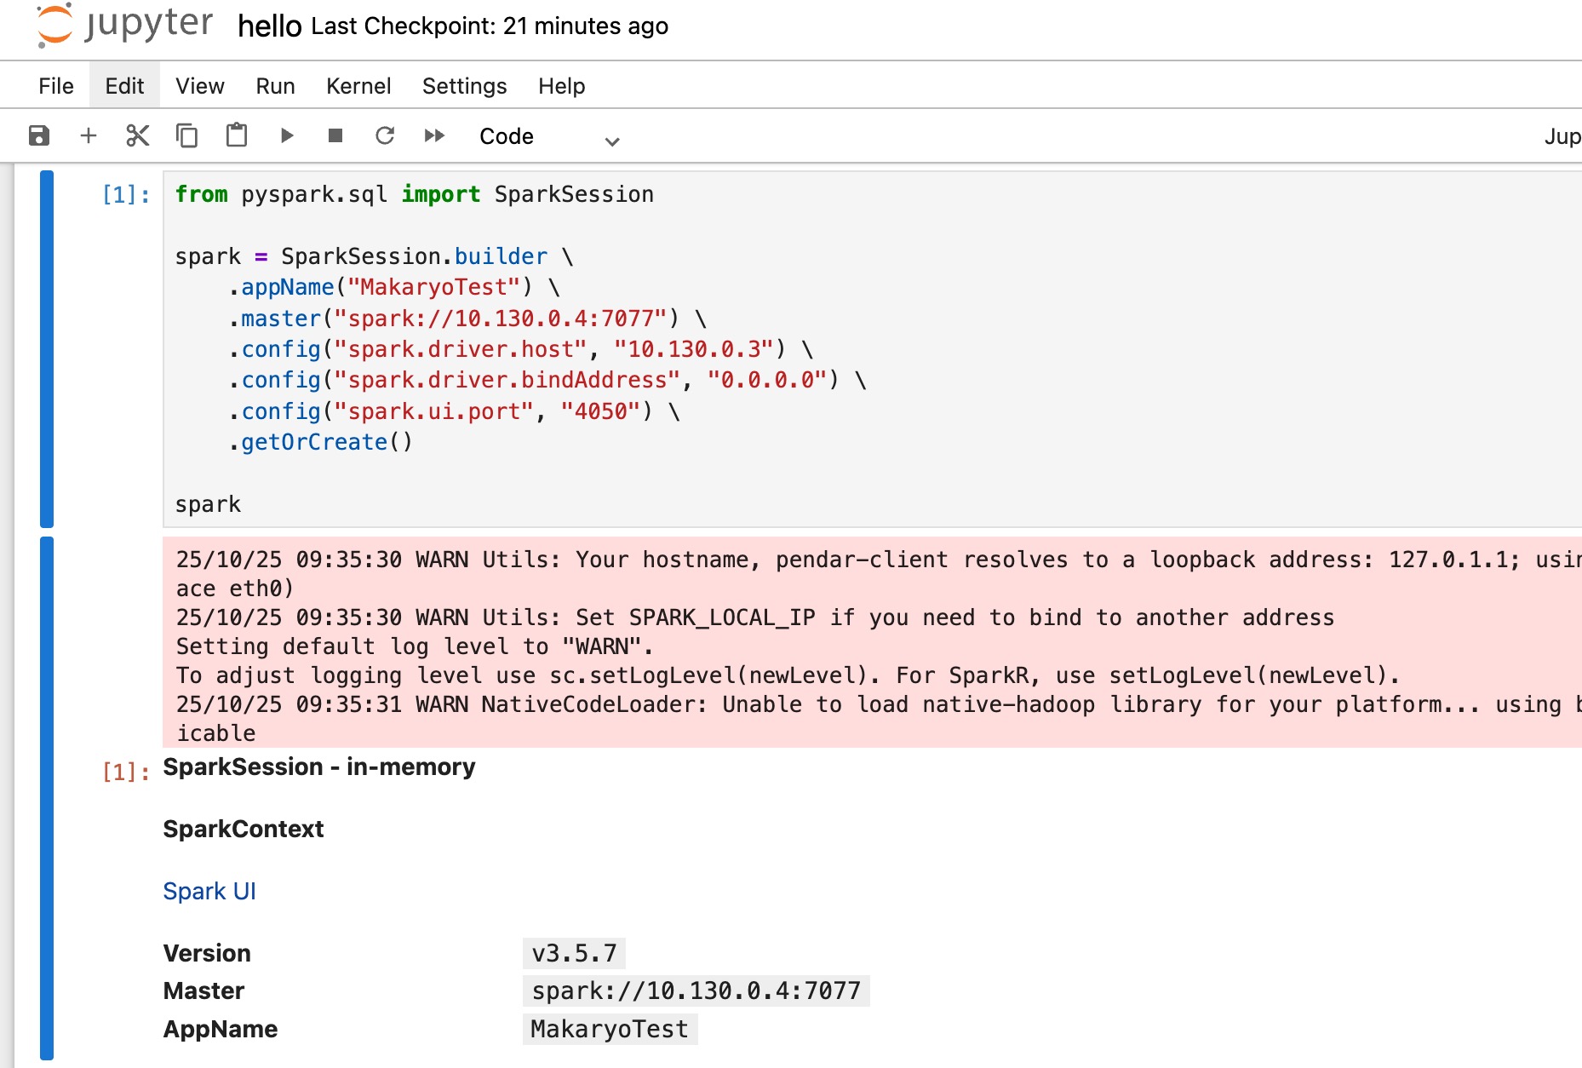Screen dimensions: 1582x1068
Task: Open the cell type Code dropdown
Action: pyautogui.click(x=548, y=137)
